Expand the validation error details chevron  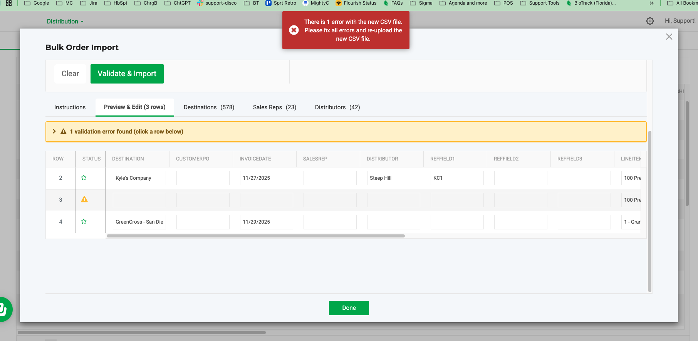click(x=54, y=131)
